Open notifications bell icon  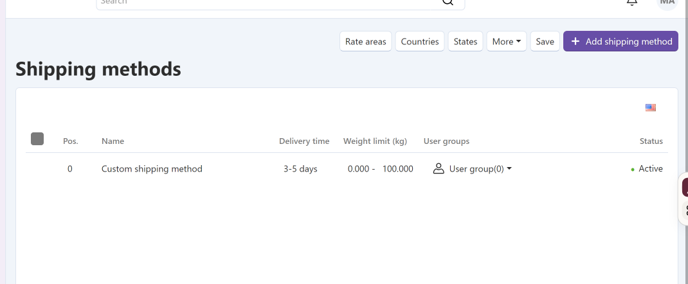click(x=632, y=2)
